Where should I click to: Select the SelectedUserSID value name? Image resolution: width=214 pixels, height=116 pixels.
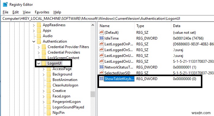pos(117,73)
